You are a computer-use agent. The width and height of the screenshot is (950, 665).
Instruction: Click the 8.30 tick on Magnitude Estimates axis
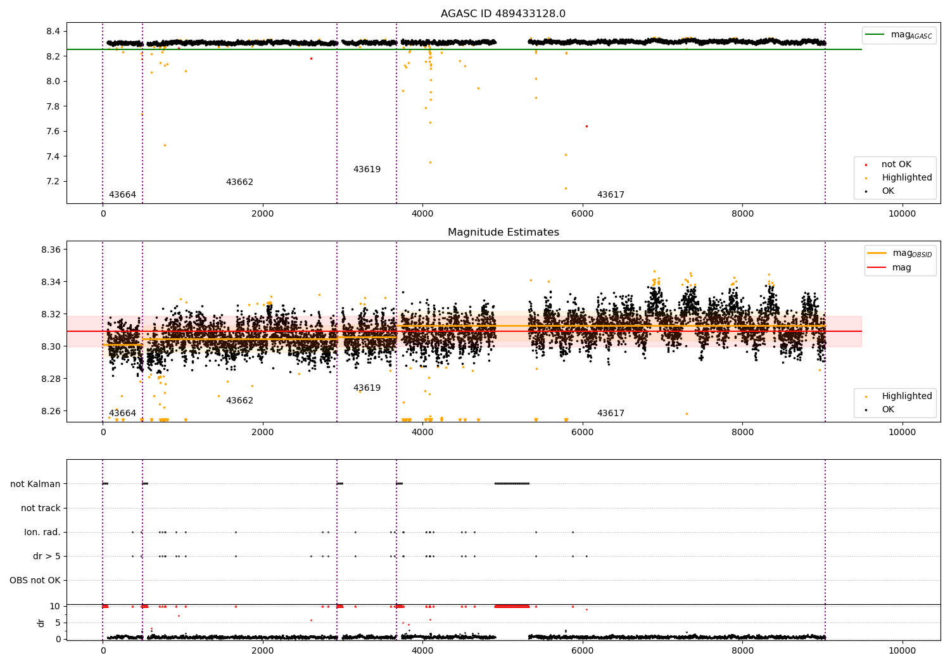click(x=51, y=347)
